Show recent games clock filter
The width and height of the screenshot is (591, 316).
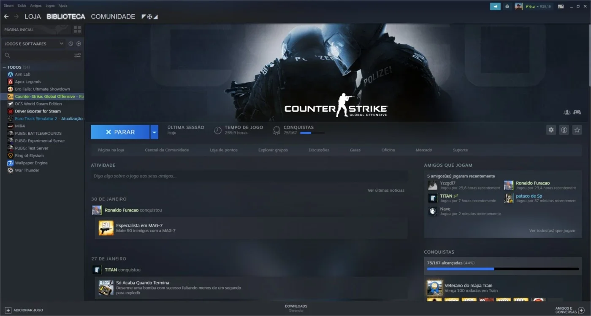pos(71,44)
